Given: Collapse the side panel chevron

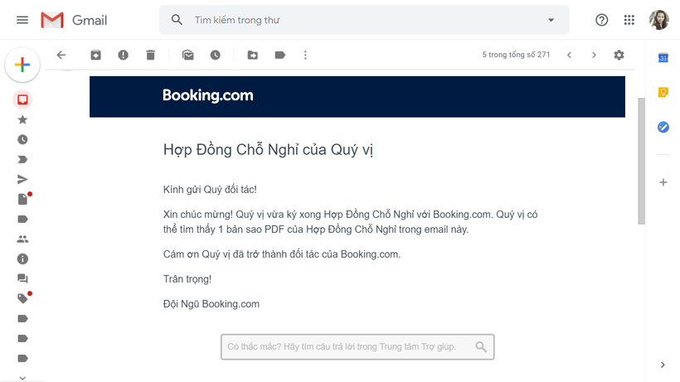Looking at the screenshot, I should tap(663, 365).
